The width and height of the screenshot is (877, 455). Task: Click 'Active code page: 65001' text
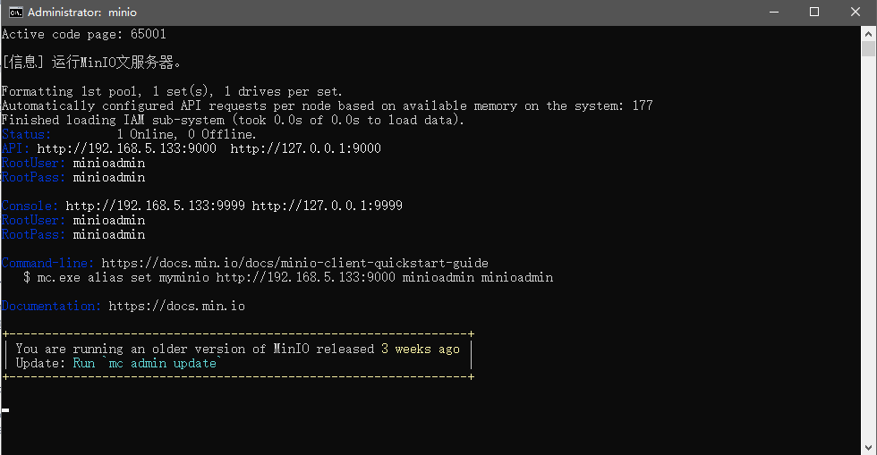pos(83,34)
